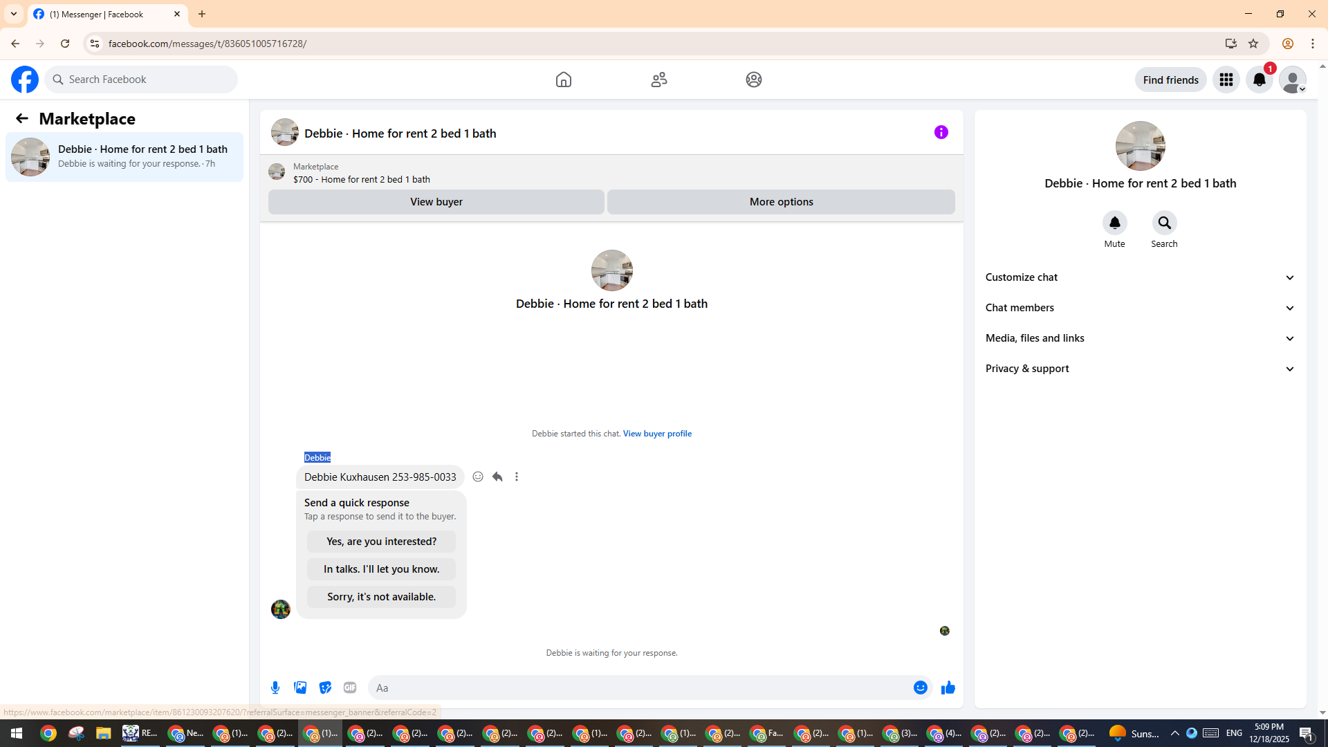Screen dimensions: 1328x747
Task: Open the tab search dropdown arrow
Action: (x=14, y=14)
